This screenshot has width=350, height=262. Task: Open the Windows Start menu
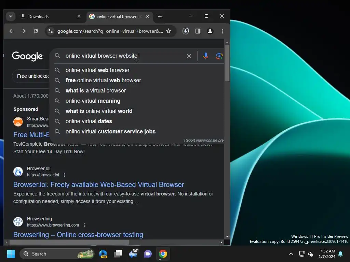[x=11, y=254]
